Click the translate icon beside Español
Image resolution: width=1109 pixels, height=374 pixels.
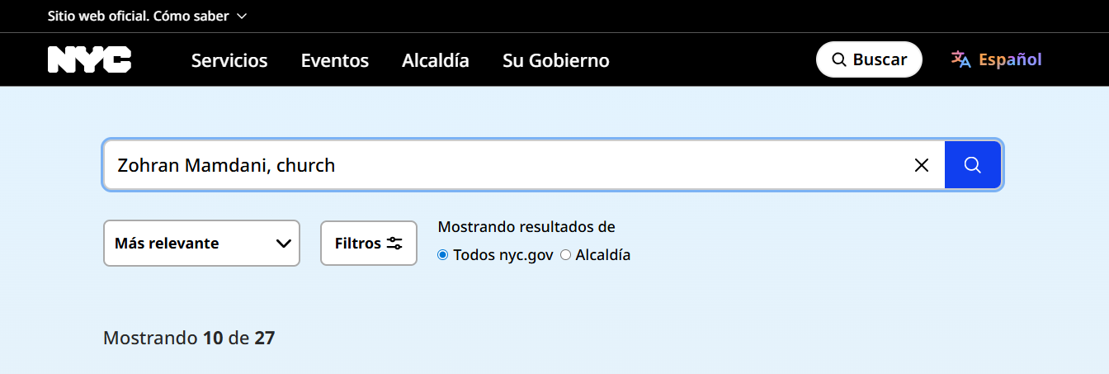click(960, 59)
